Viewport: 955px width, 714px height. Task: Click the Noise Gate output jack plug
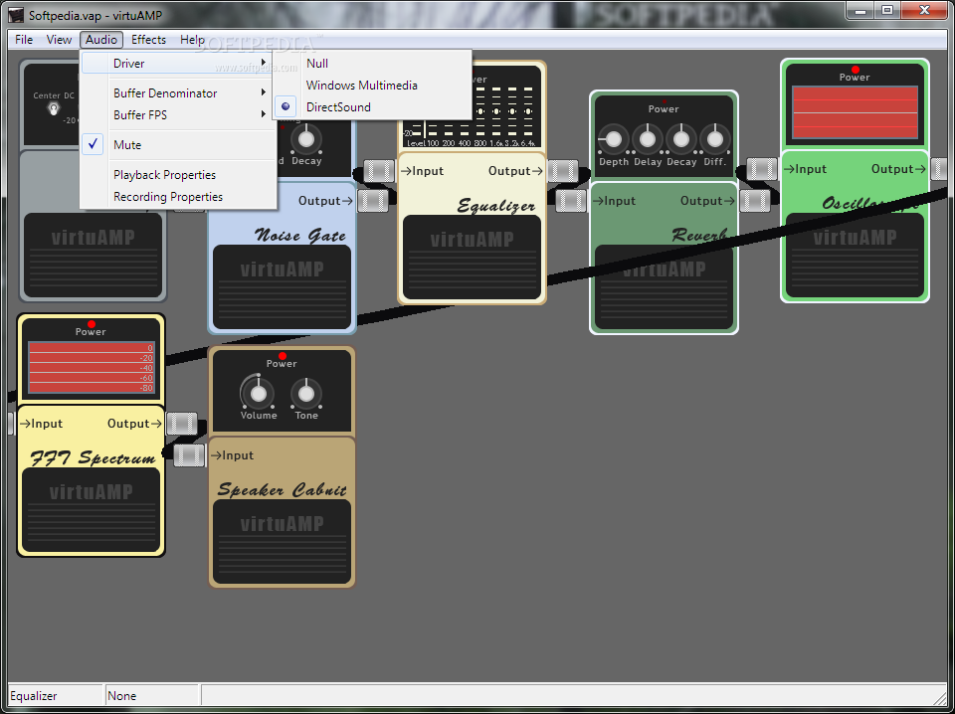click(373, 201)
